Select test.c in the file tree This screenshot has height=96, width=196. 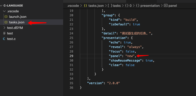(x=11, y=39)
